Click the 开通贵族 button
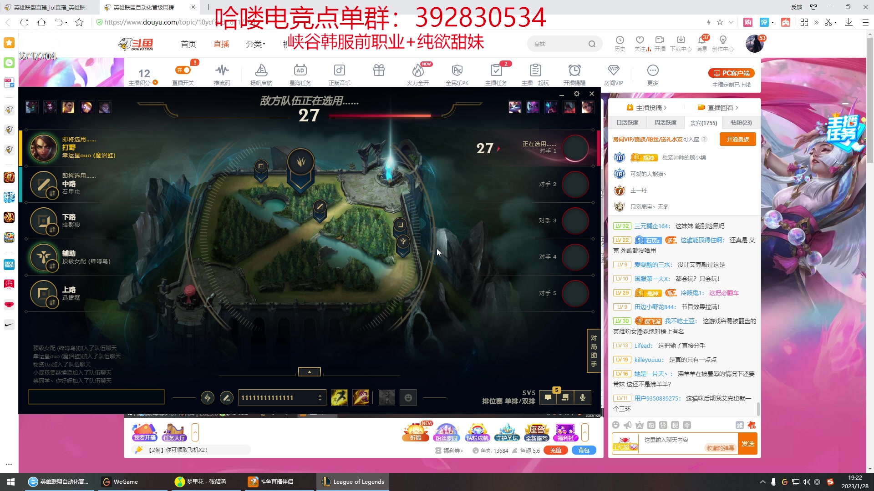This screenshot has height=491, width=874. 737,139
